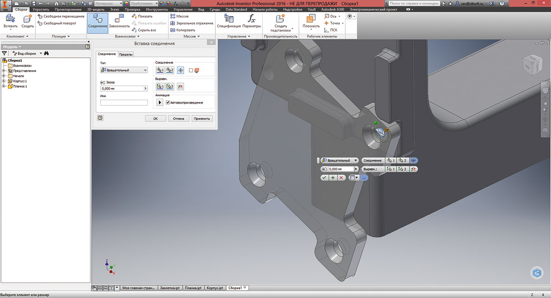Select the Зависимость ribbon tool

pos(119,22)
